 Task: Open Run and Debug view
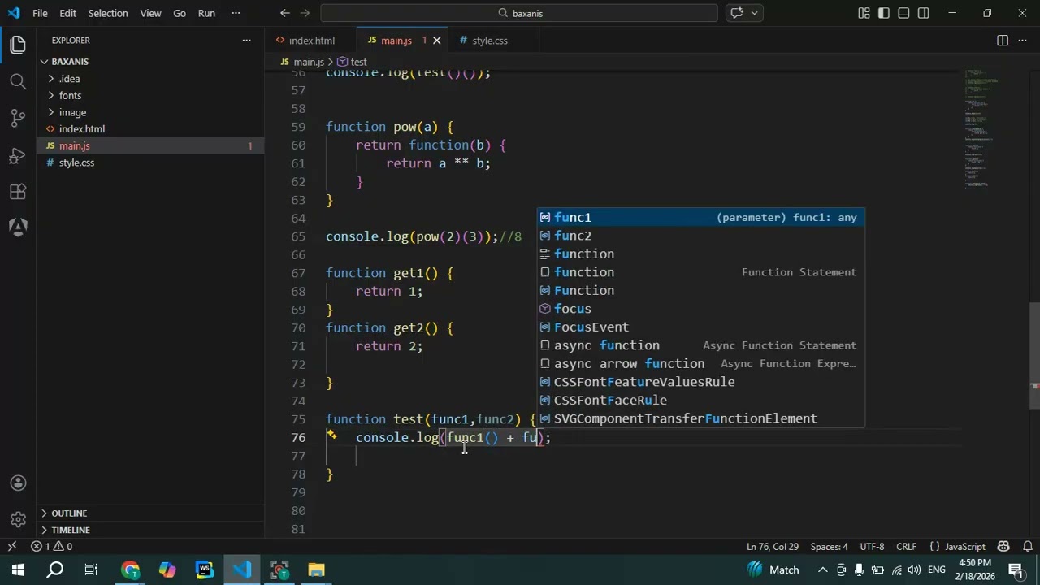18,155
